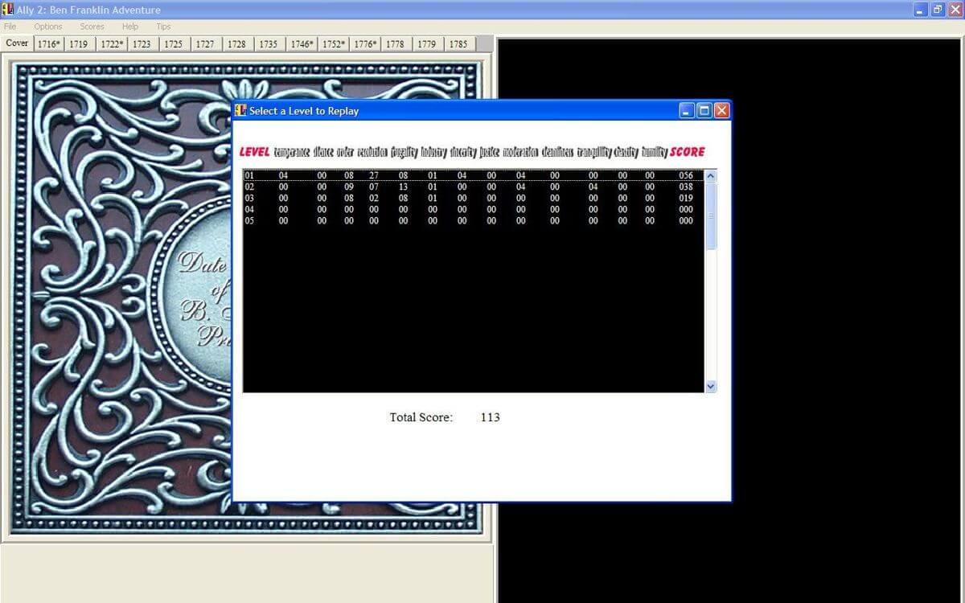
Task: Open the Tips menu
Action: click(x=163, y=27)
